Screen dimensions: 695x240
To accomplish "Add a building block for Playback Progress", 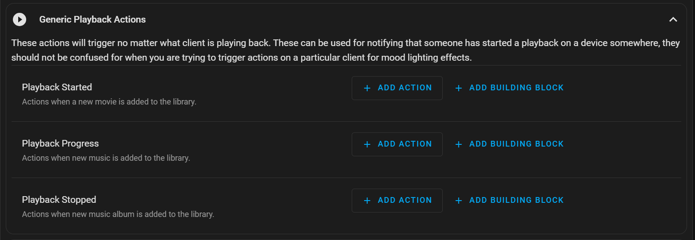I will pyautogui.click(x=509, y=144).
